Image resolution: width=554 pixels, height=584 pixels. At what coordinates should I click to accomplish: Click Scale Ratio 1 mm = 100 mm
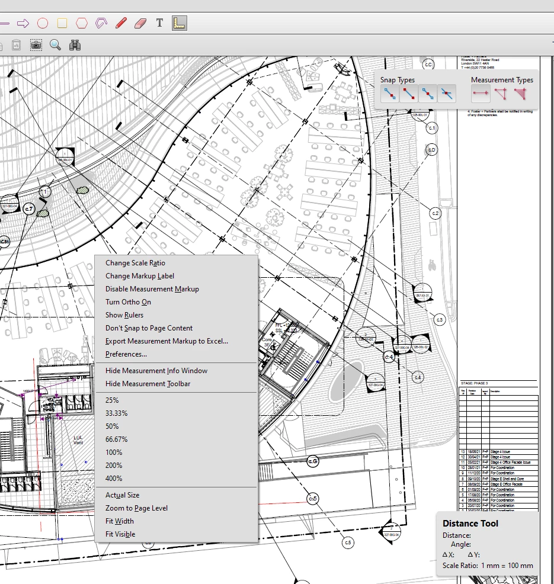click(488, 566)
